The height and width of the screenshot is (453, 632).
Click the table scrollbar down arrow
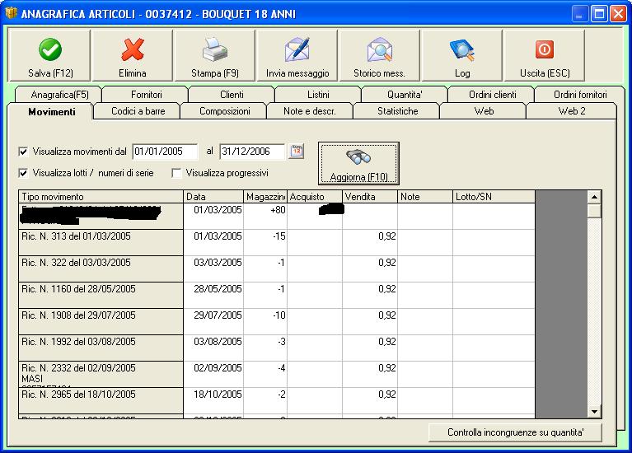594,410
